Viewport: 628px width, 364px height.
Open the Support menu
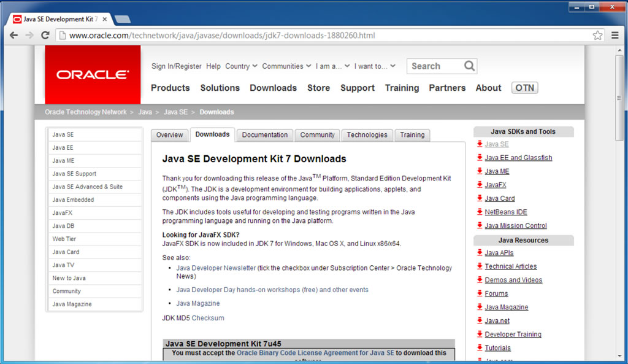pos(358,88)
